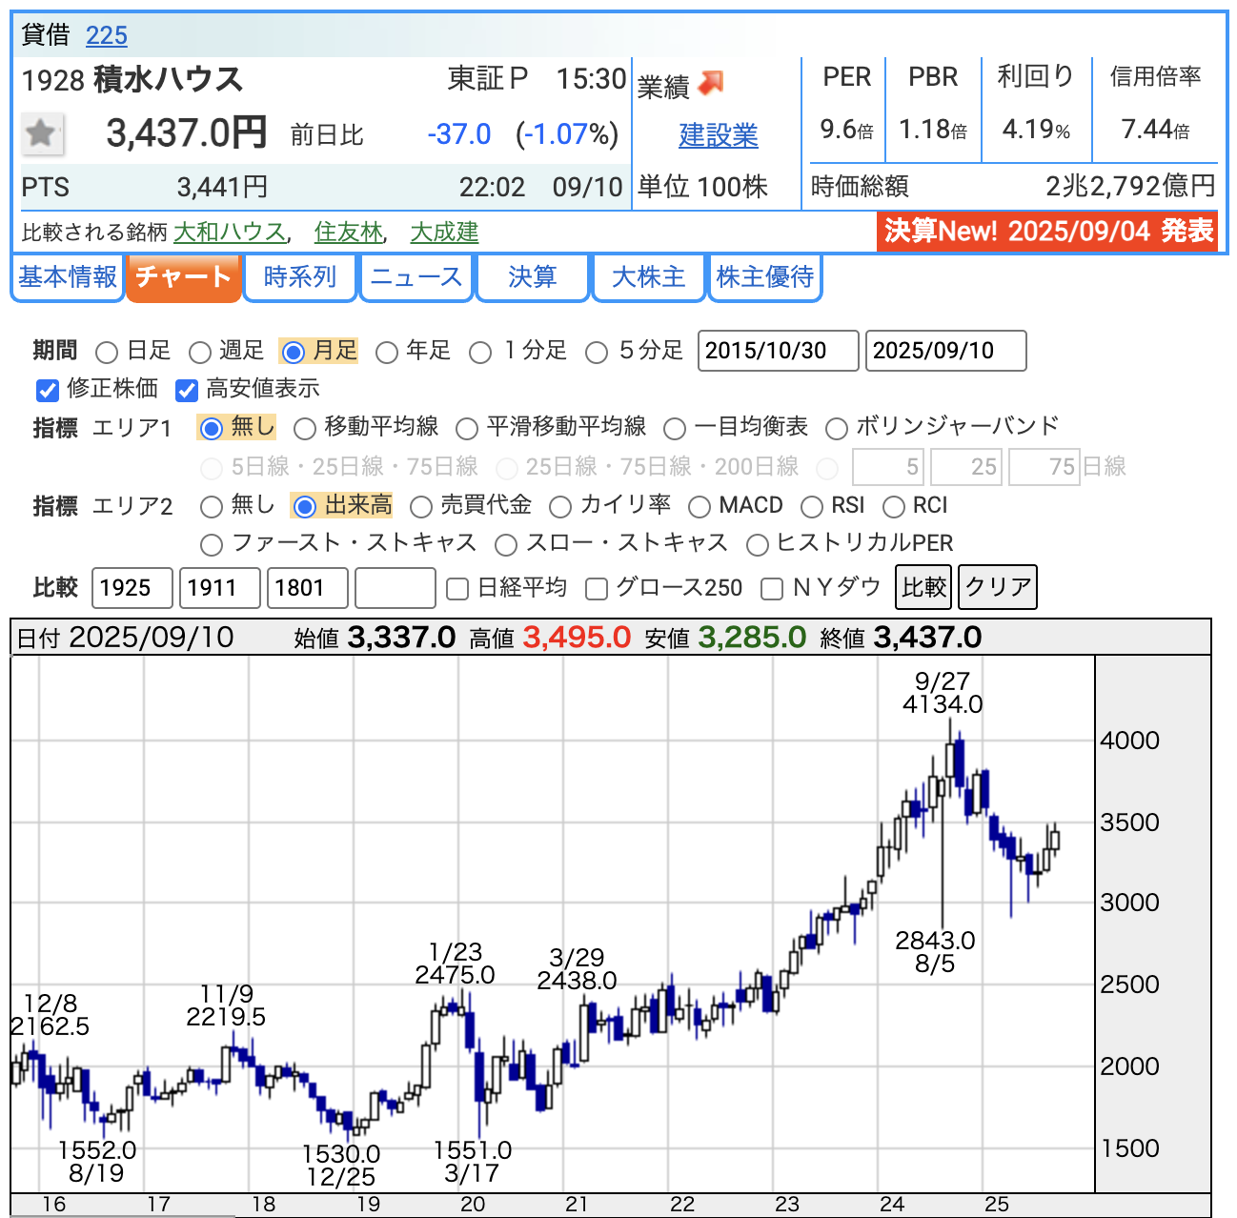
Task: Select 一目均衡表 indicator
Action: point(675,429)
